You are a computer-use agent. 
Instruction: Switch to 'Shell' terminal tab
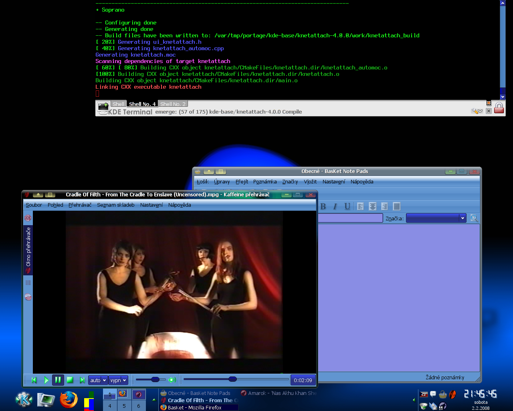(118, 104)
